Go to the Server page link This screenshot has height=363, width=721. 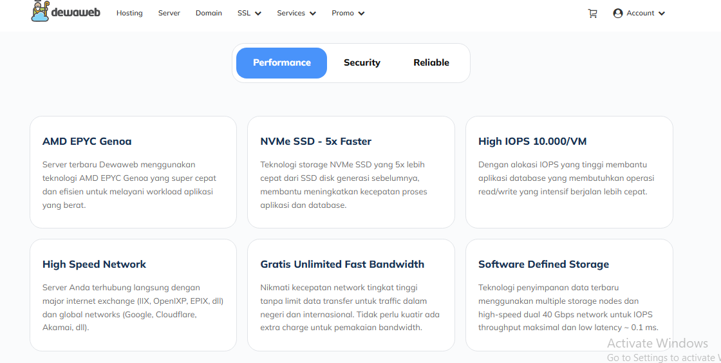click(x=169, y=14)
